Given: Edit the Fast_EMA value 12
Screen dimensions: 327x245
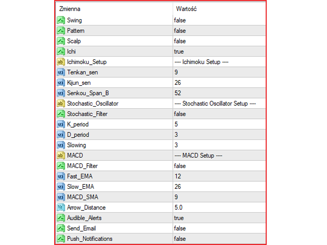Looking at the screenshot, I should click(178, 176).
